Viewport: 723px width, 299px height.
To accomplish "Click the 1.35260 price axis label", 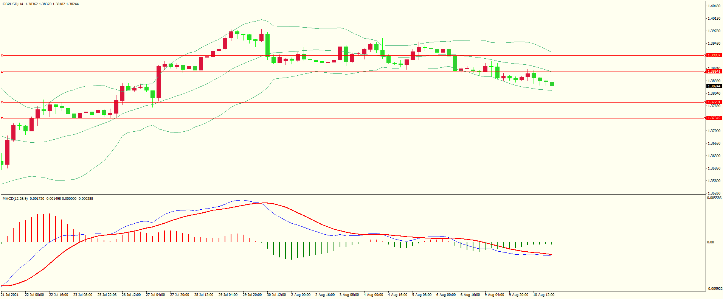I will click(x=714, y=193).
